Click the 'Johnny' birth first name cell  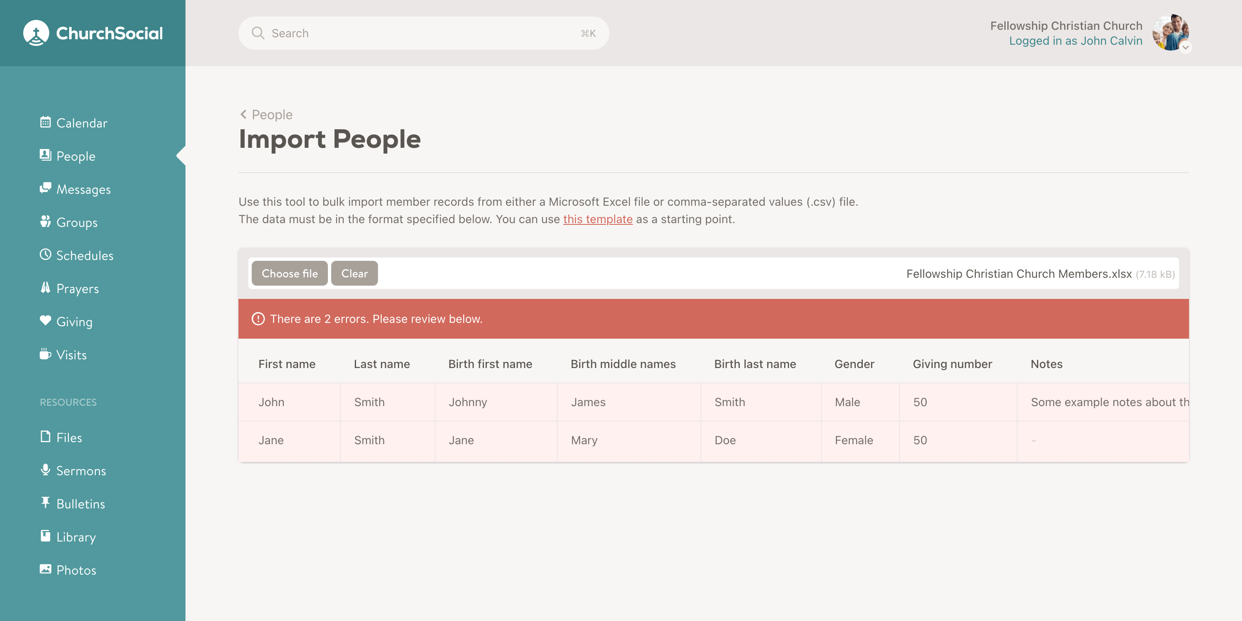496,402
